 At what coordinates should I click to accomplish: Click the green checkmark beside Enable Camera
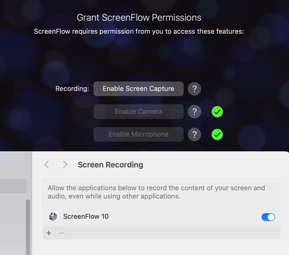click(x=217, y=112)
